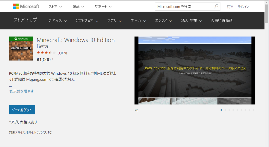Click the 対象デバイス: モバイル デバイス, PC text

30,132
